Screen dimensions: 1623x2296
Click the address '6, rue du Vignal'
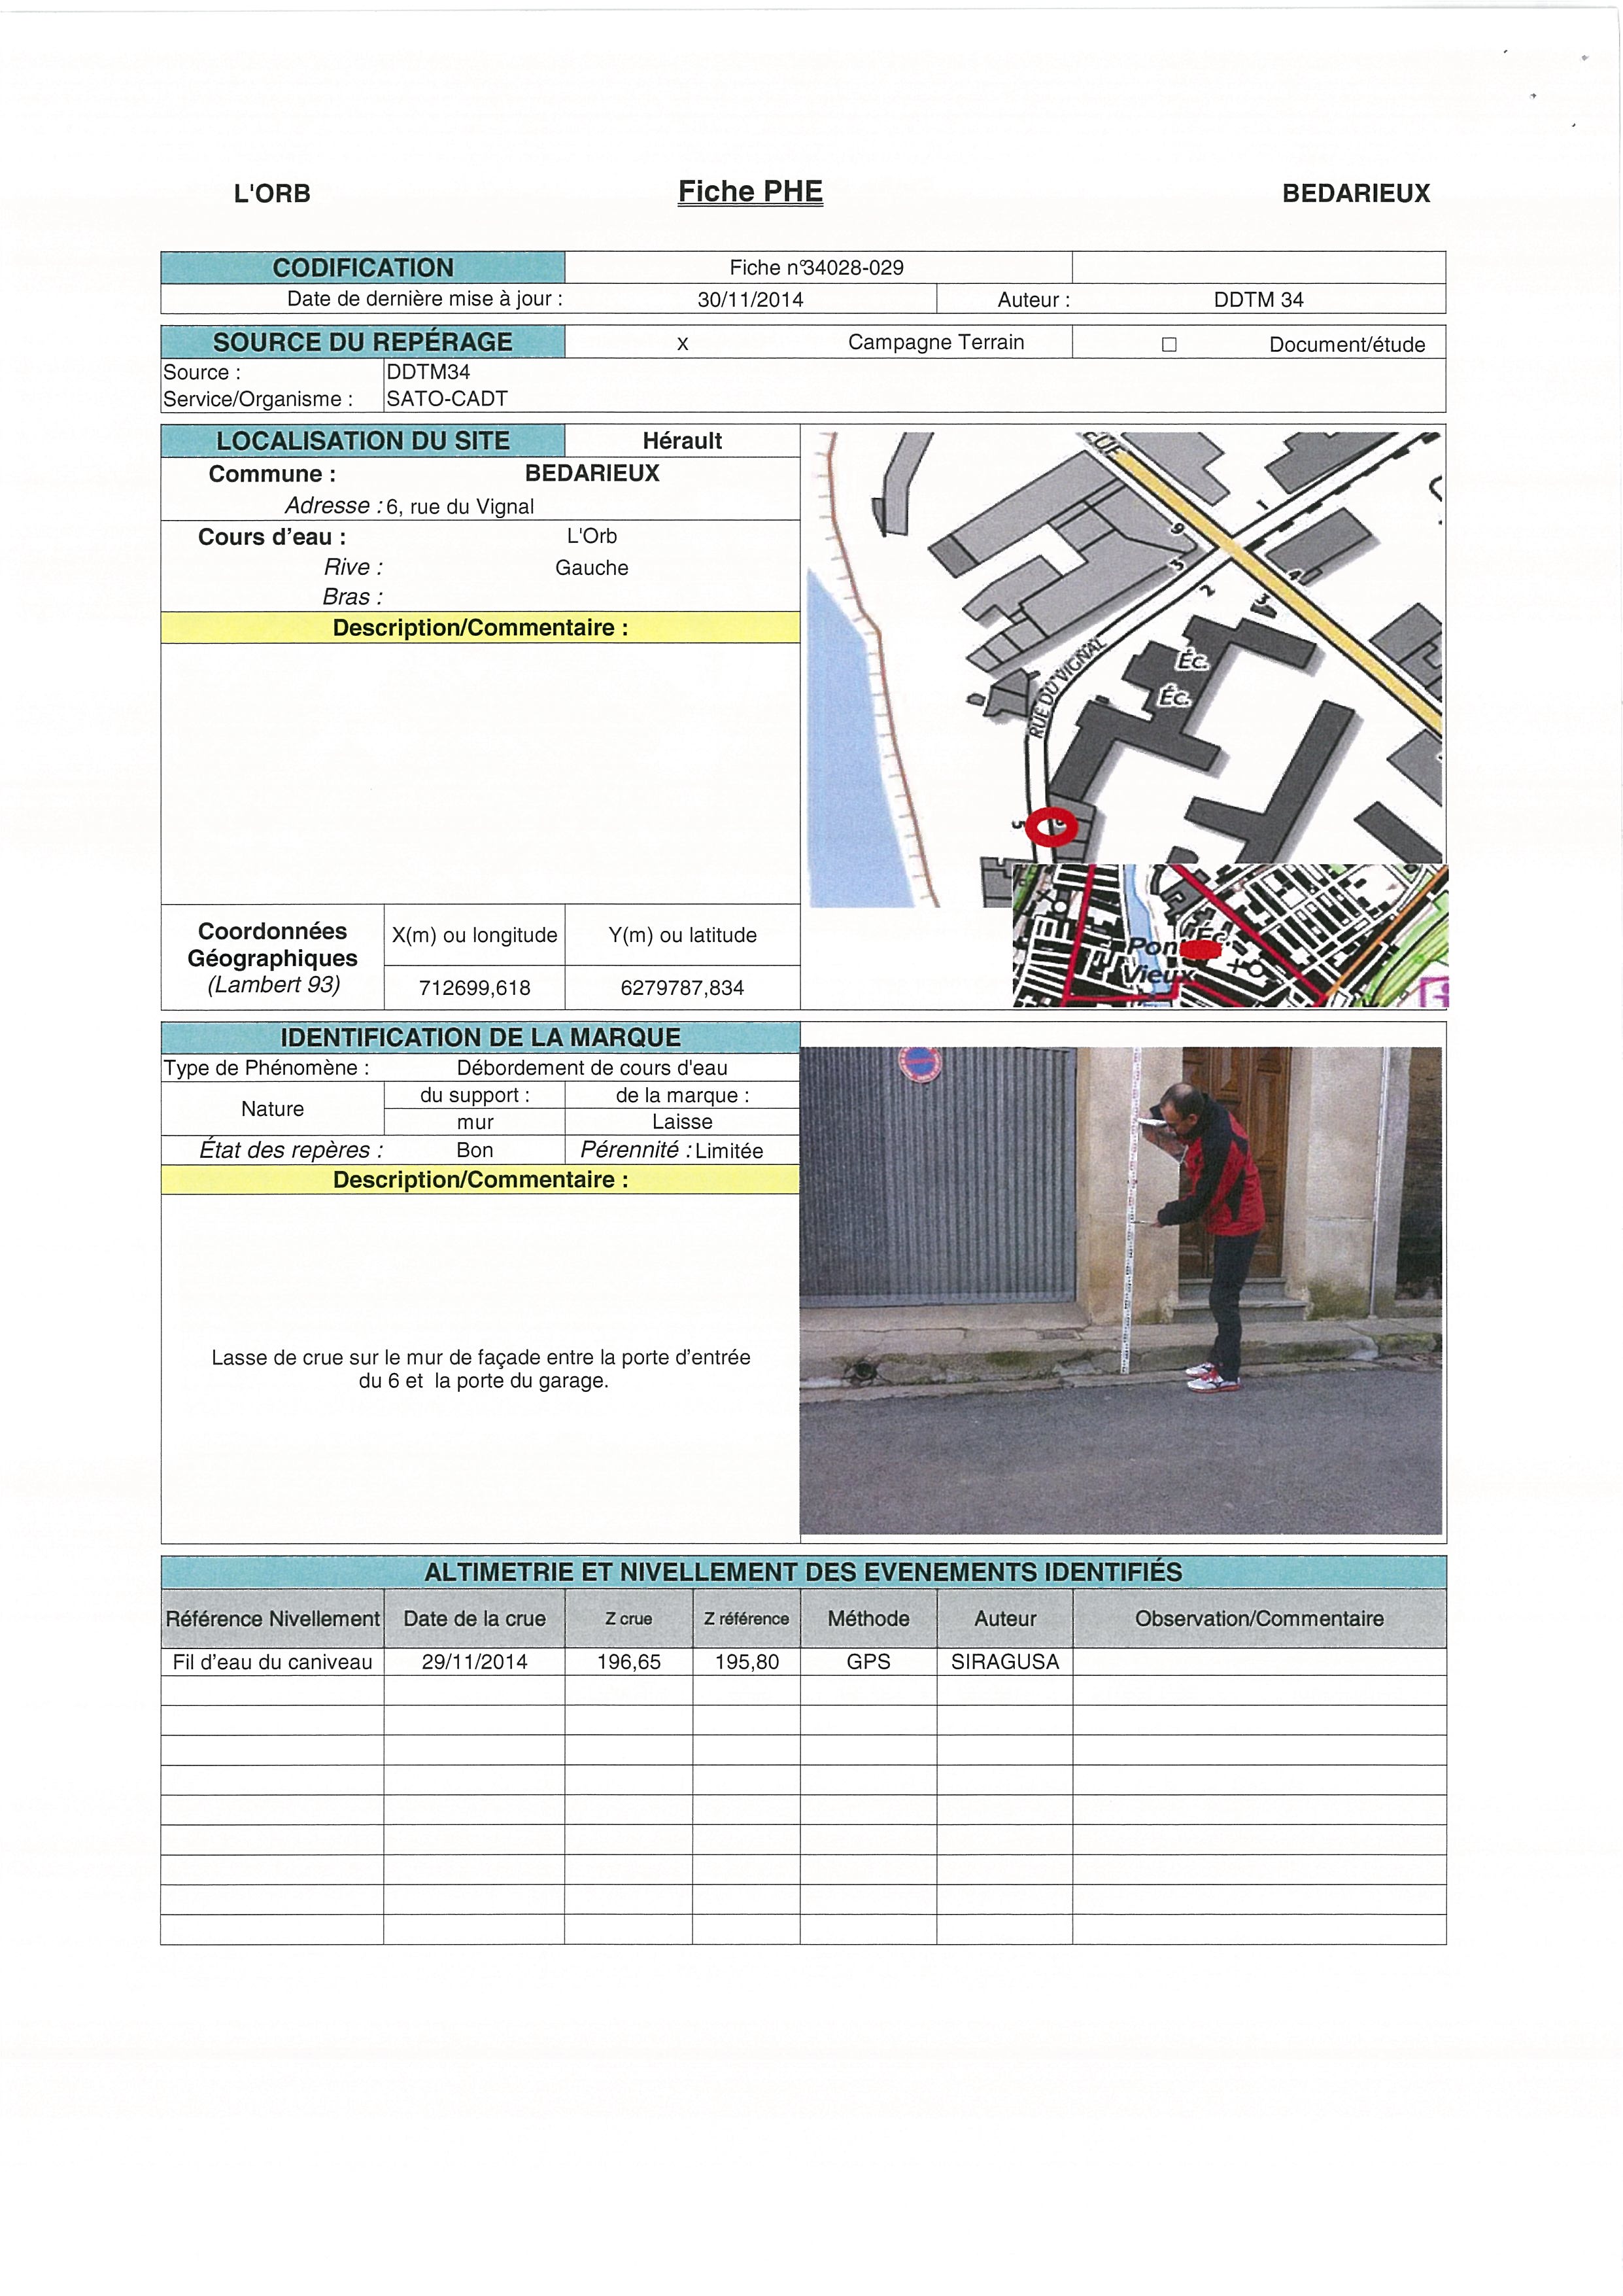(461, 506)
